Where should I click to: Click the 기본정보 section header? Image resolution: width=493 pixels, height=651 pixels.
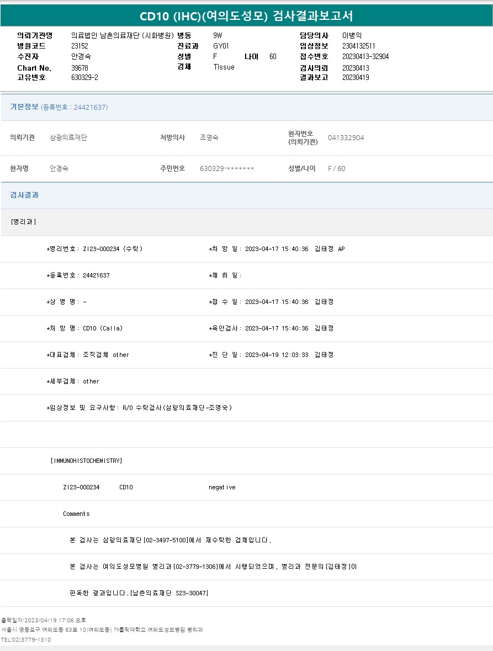[x=24, y=107]
